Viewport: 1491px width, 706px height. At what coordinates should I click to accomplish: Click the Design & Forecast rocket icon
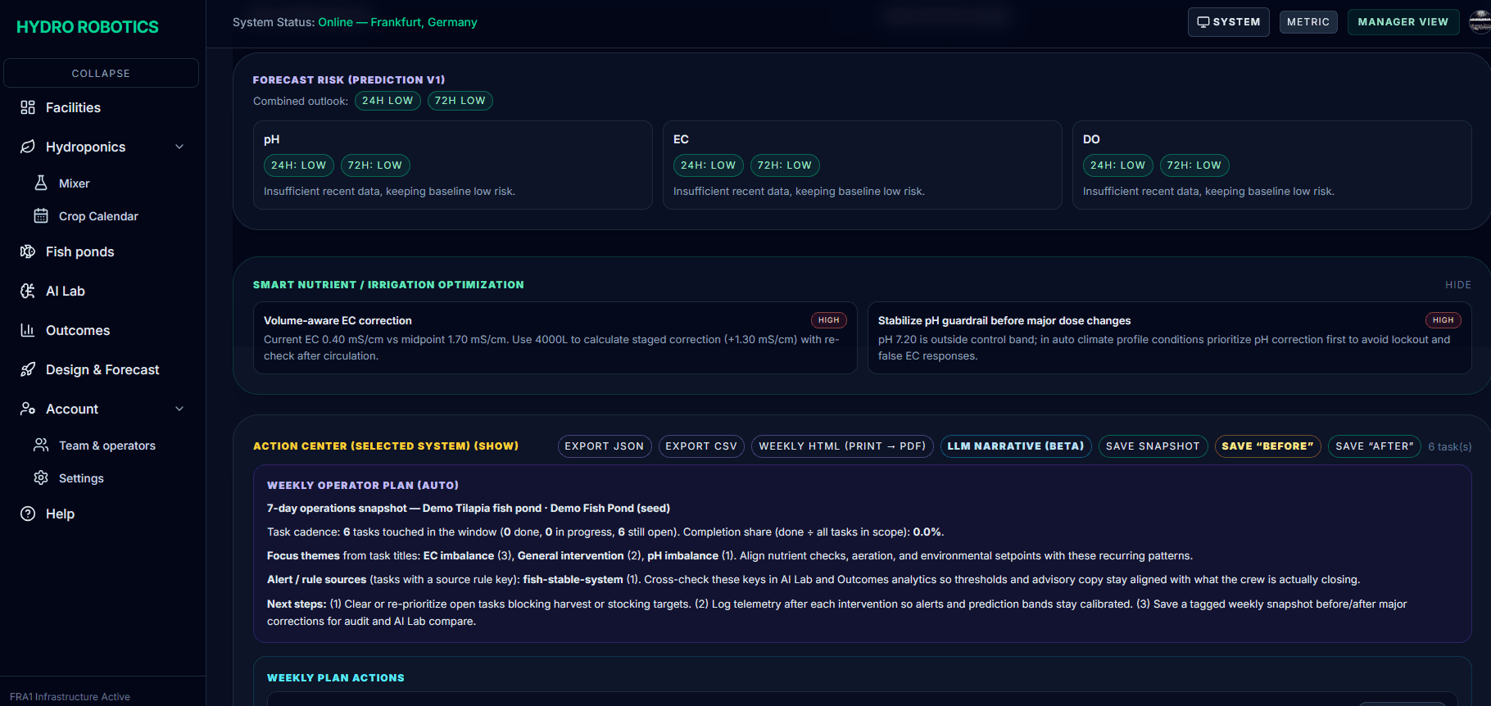pyautogui.click(x=28, y=369)
